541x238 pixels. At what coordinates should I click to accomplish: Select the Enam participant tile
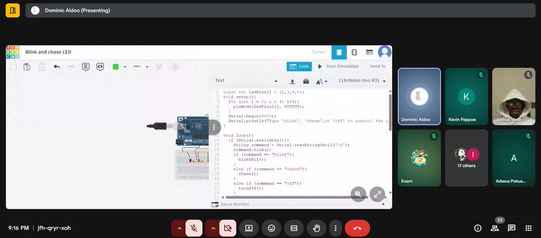419,158
